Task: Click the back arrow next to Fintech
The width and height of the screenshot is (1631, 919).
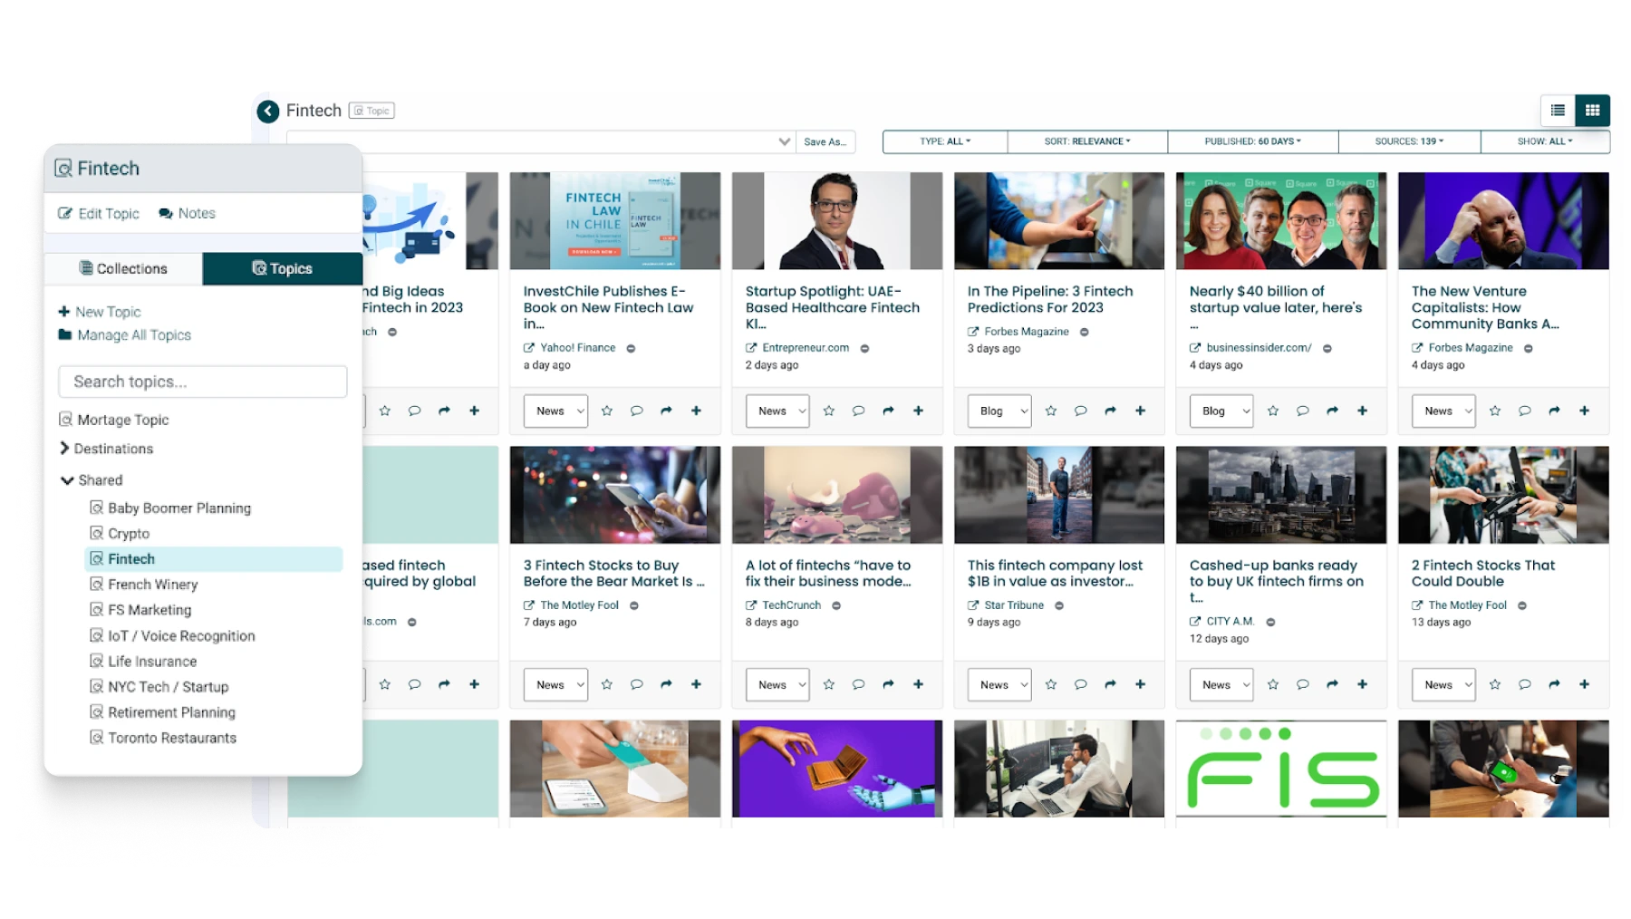Action: (x=267, y=111)
